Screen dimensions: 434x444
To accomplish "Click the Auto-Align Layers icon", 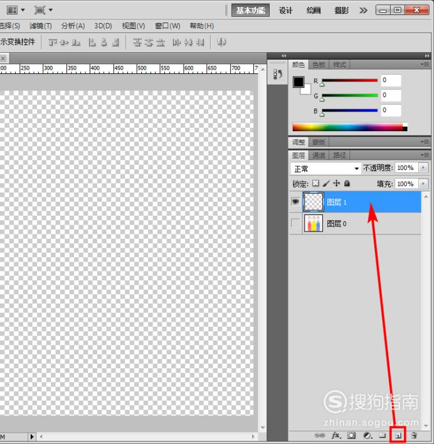I will pos(221,43).
